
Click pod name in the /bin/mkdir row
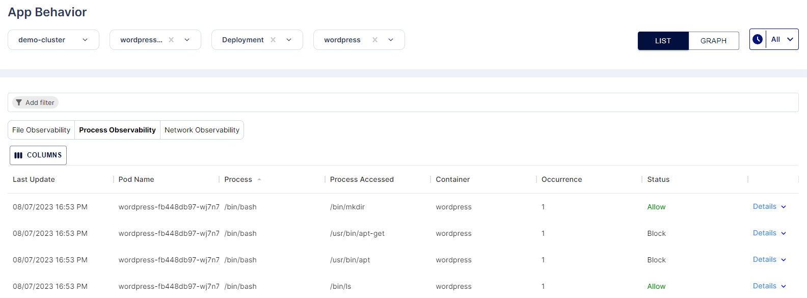pos(169,207)
